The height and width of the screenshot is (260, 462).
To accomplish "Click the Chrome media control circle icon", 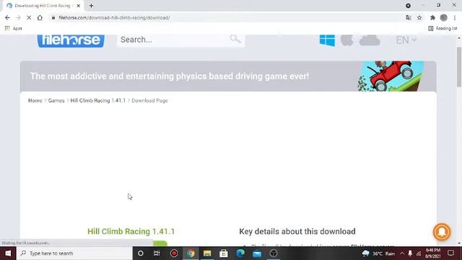I will coord(408,6).
